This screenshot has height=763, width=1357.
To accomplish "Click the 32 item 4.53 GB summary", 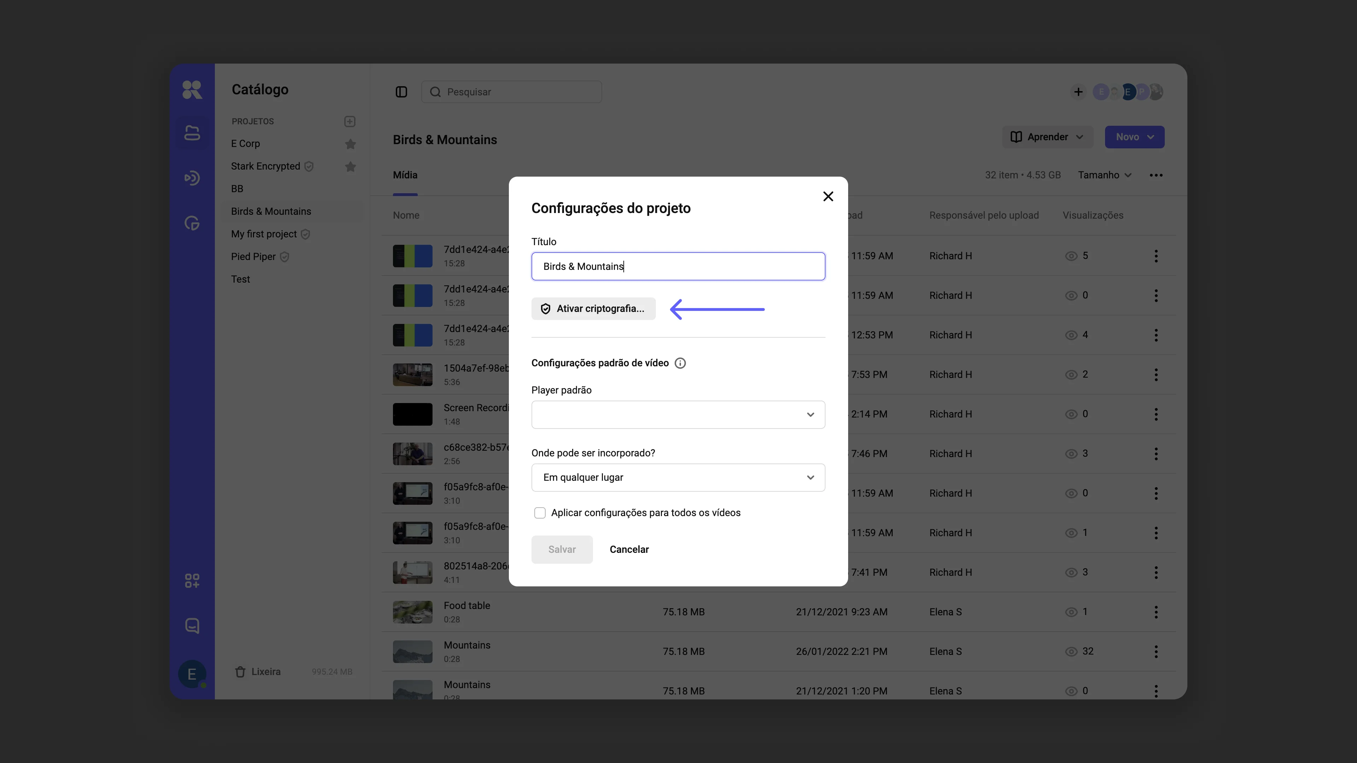I will click(x=1022, y=175).
